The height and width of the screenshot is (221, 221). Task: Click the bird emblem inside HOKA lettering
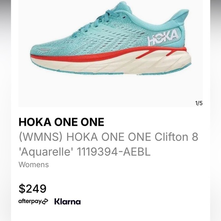point(157,37)
